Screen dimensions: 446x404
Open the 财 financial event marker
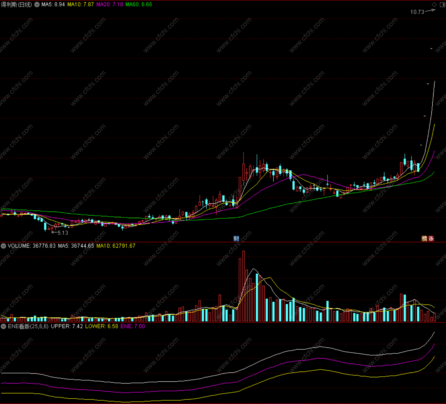236,238
